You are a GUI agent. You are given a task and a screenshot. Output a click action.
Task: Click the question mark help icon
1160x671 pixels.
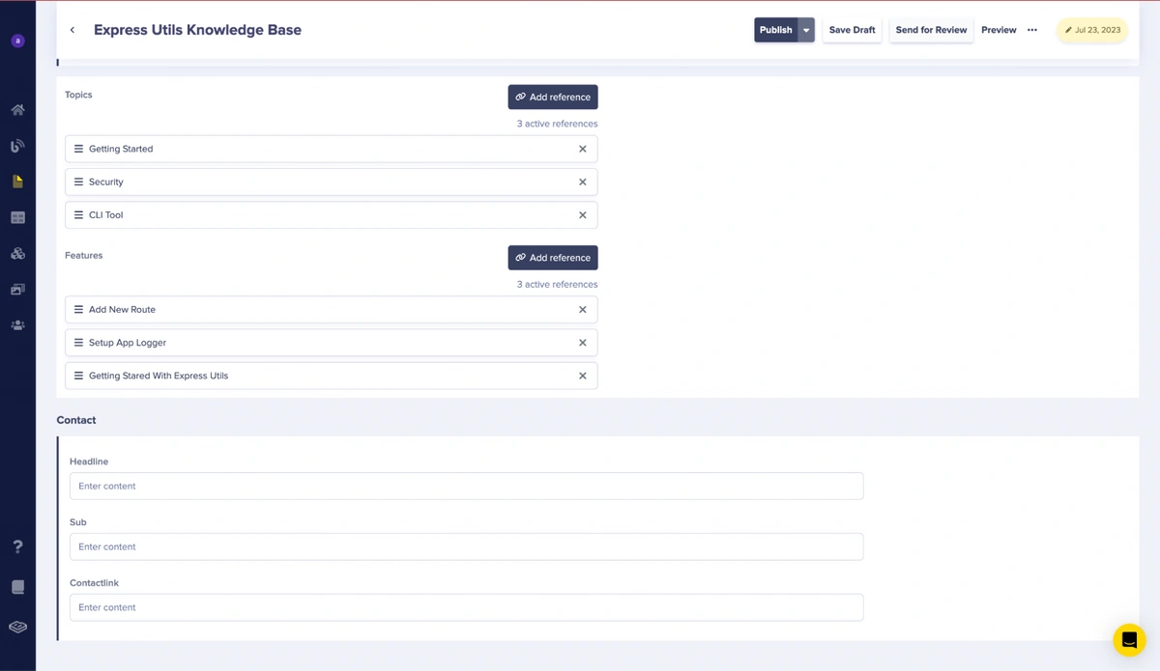coord(17,546)
